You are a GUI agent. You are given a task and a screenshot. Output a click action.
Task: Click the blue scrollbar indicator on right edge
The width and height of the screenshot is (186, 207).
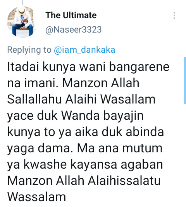tap(185, 81)
